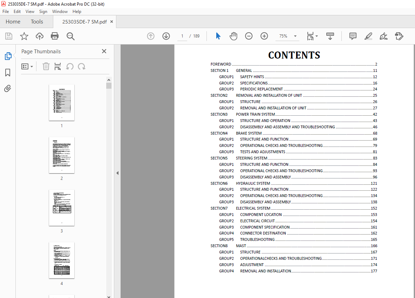Click SECTION4 BRAKE SYSTEM entry
The image size is (415, 298).
(294, 133)
